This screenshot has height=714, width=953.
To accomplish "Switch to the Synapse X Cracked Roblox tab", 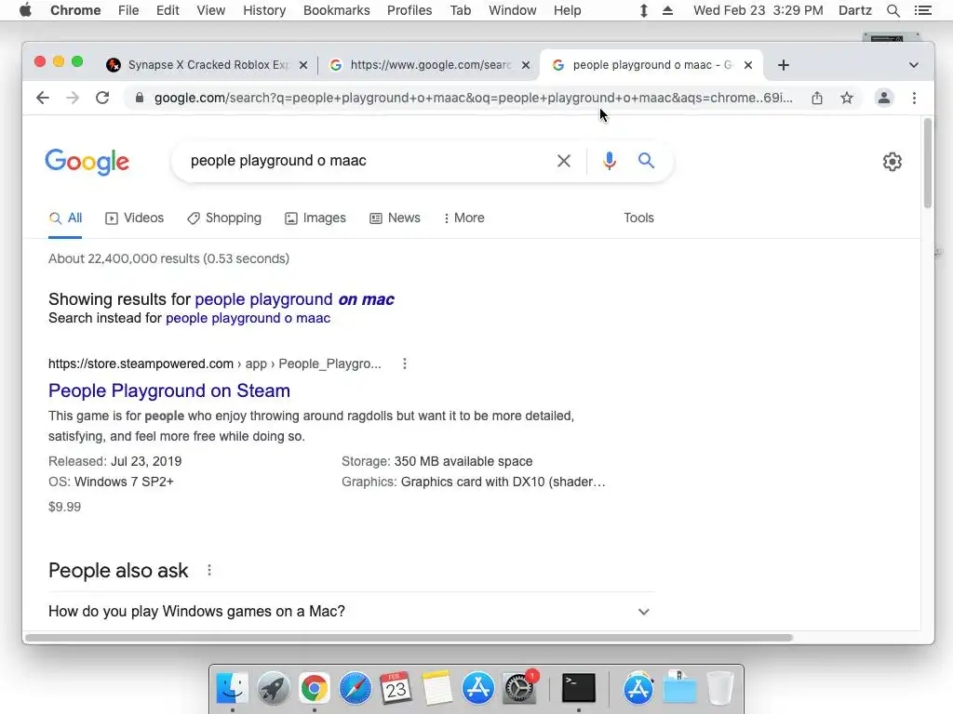I will 207,65.
